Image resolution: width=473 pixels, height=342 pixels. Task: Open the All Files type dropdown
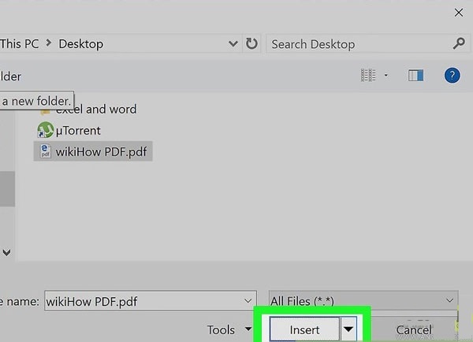pos(450,300)
